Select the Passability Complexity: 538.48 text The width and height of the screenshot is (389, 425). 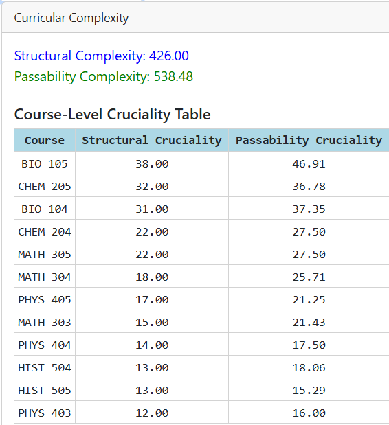pos(104,76)
